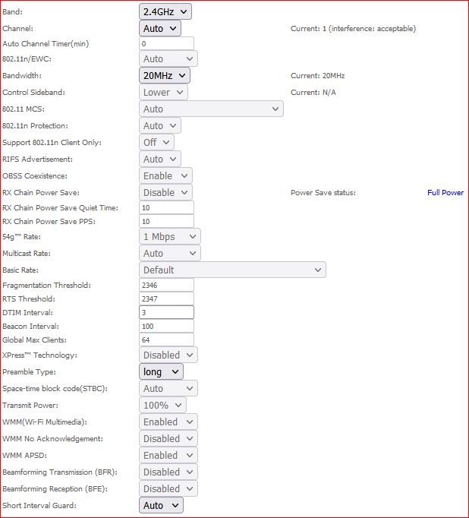
Task: Open the Short Interval Guard dropdown
Action: [161, 505]
